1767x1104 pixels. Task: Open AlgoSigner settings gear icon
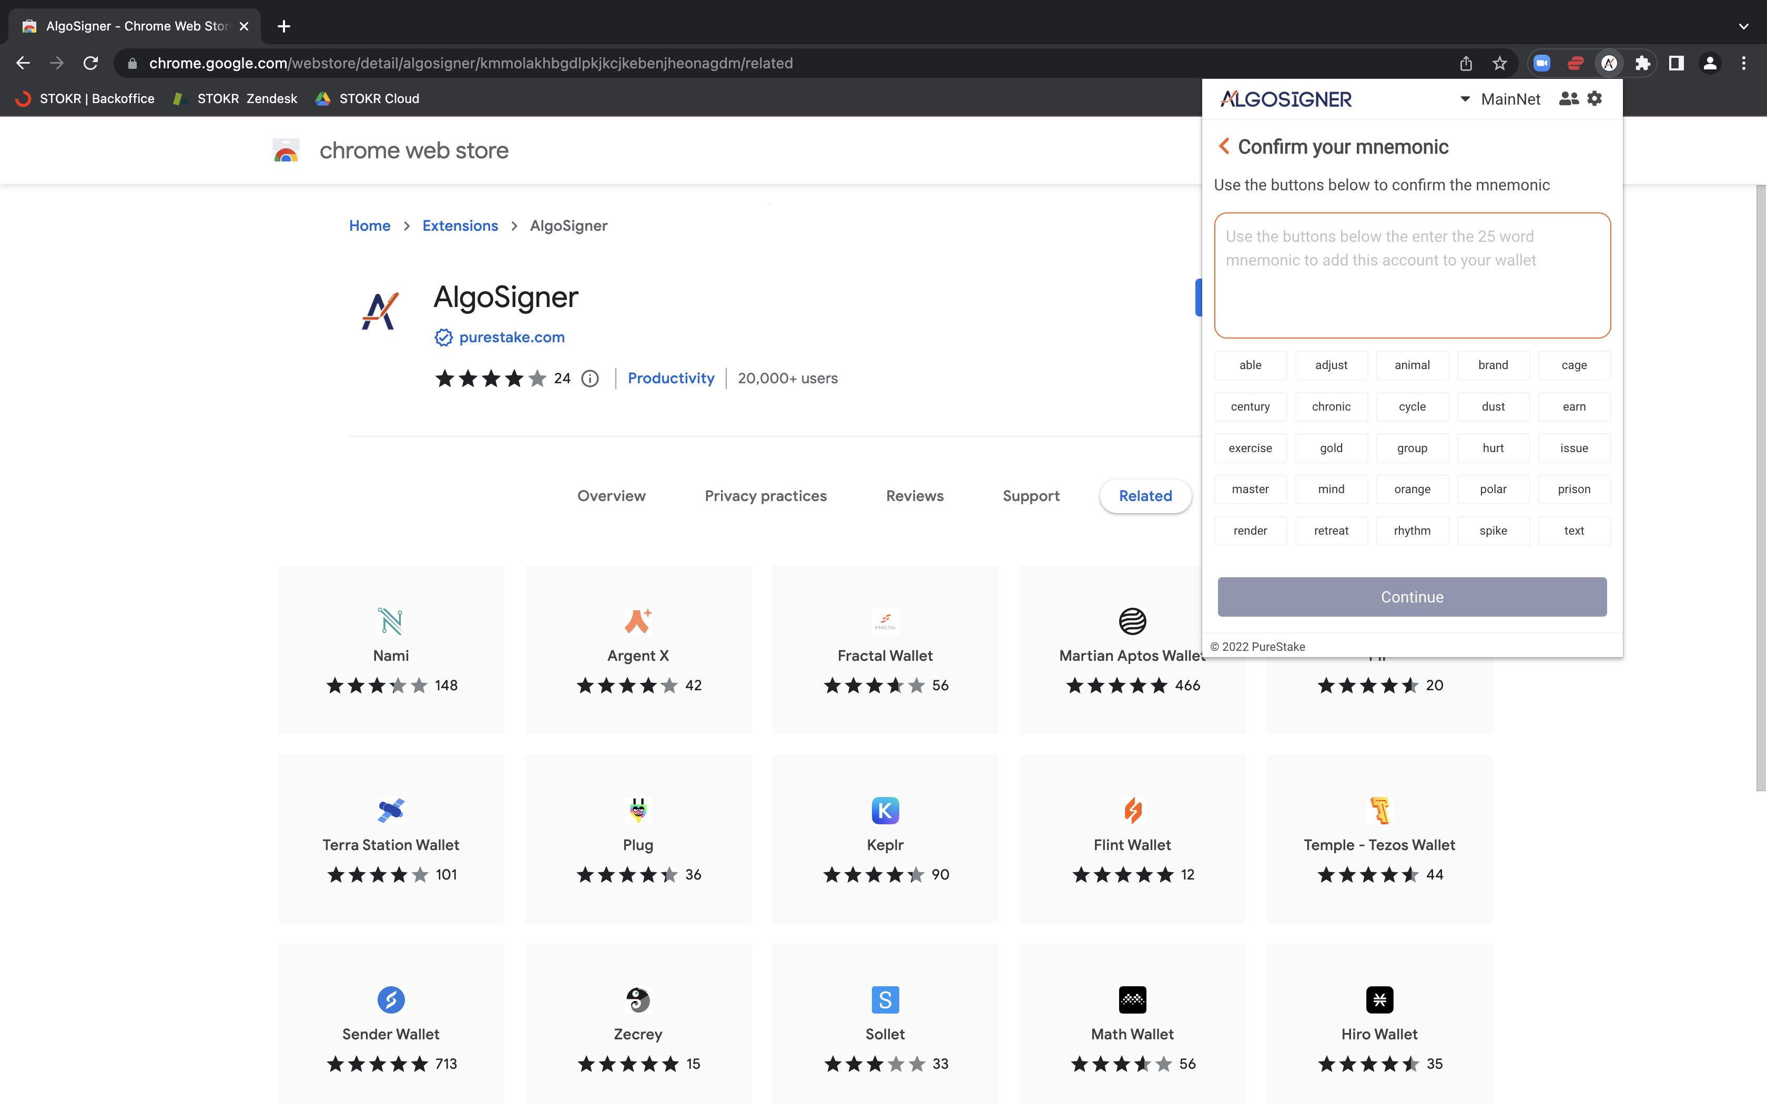click(x=1595, y=99)
